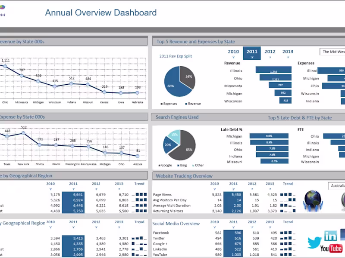Click the Twitter bird icon
Viewport: 345px width, 258px height.
coord(314,242)
